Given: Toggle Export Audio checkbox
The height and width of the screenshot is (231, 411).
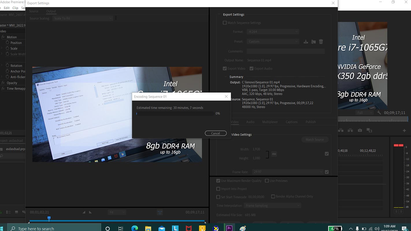Looking at the screenshot, I should tap(251, 69).
